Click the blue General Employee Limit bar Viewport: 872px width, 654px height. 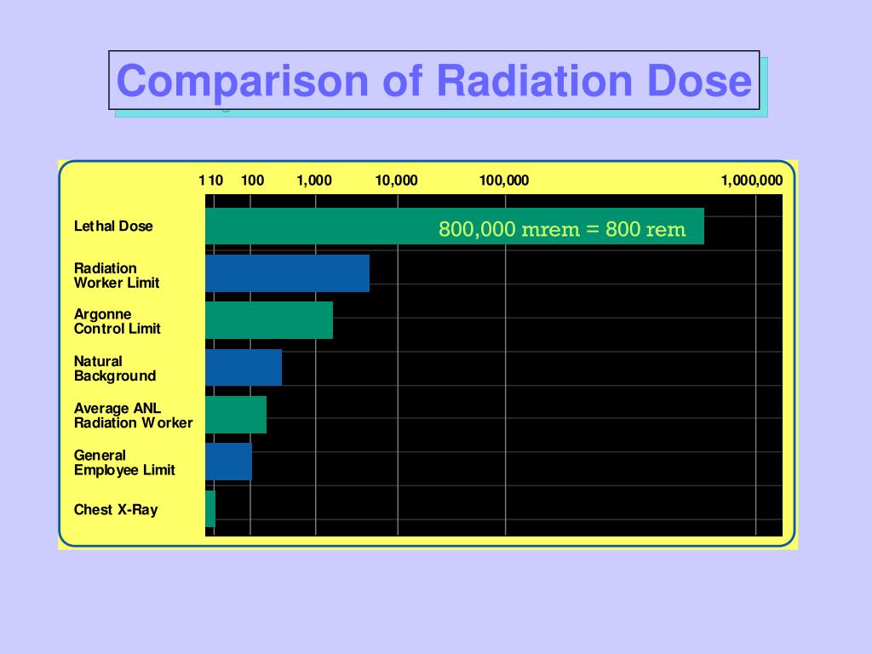coord(228,462)
